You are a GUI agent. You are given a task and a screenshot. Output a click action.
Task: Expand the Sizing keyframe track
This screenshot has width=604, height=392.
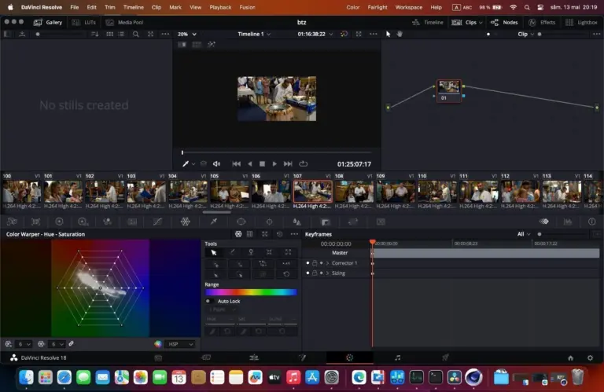(328, 273)
